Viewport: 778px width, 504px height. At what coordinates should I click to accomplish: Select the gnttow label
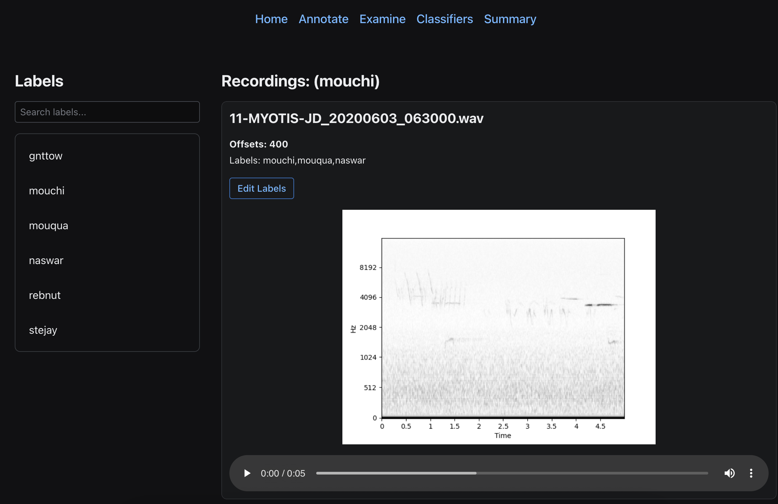pyautogui.click(x=46, y=156)
